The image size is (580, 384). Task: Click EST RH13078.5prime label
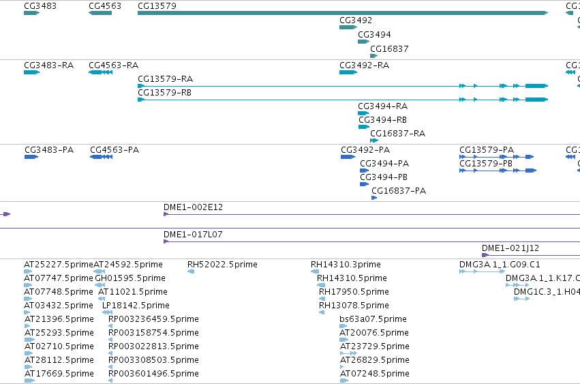click(354, 306)
